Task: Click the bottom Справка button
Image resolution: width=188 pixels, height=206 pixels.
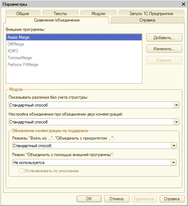Action: tap(172, 199)
